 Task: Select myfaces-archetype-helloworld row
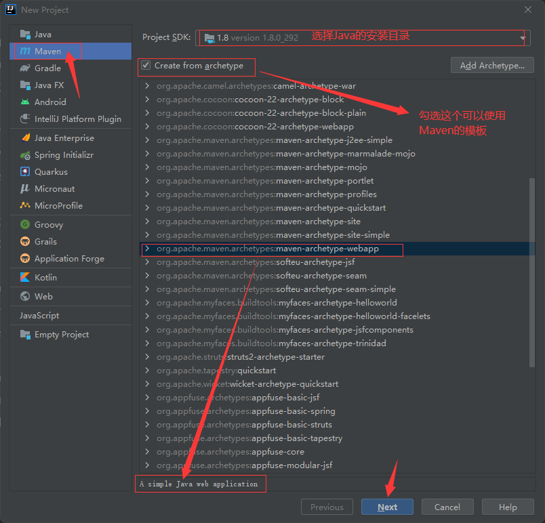pos(337,302)
